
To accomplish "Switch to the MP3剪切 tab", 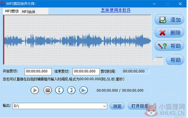I will pyautogui.click(x=12, y=11).
